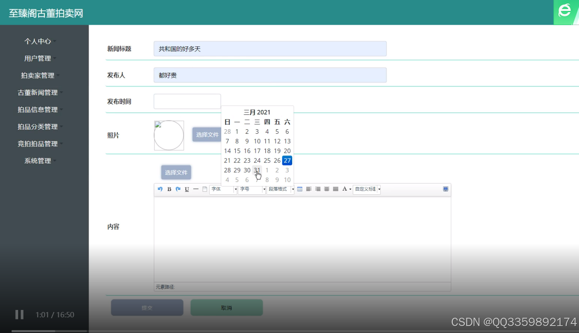Screen dimensions: 579x333
Task: Select date 31 in calendar
Action: [x=257, y=170]
